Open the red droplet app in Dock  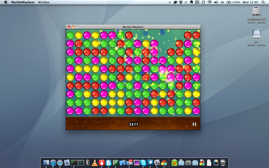pos(102,163)
